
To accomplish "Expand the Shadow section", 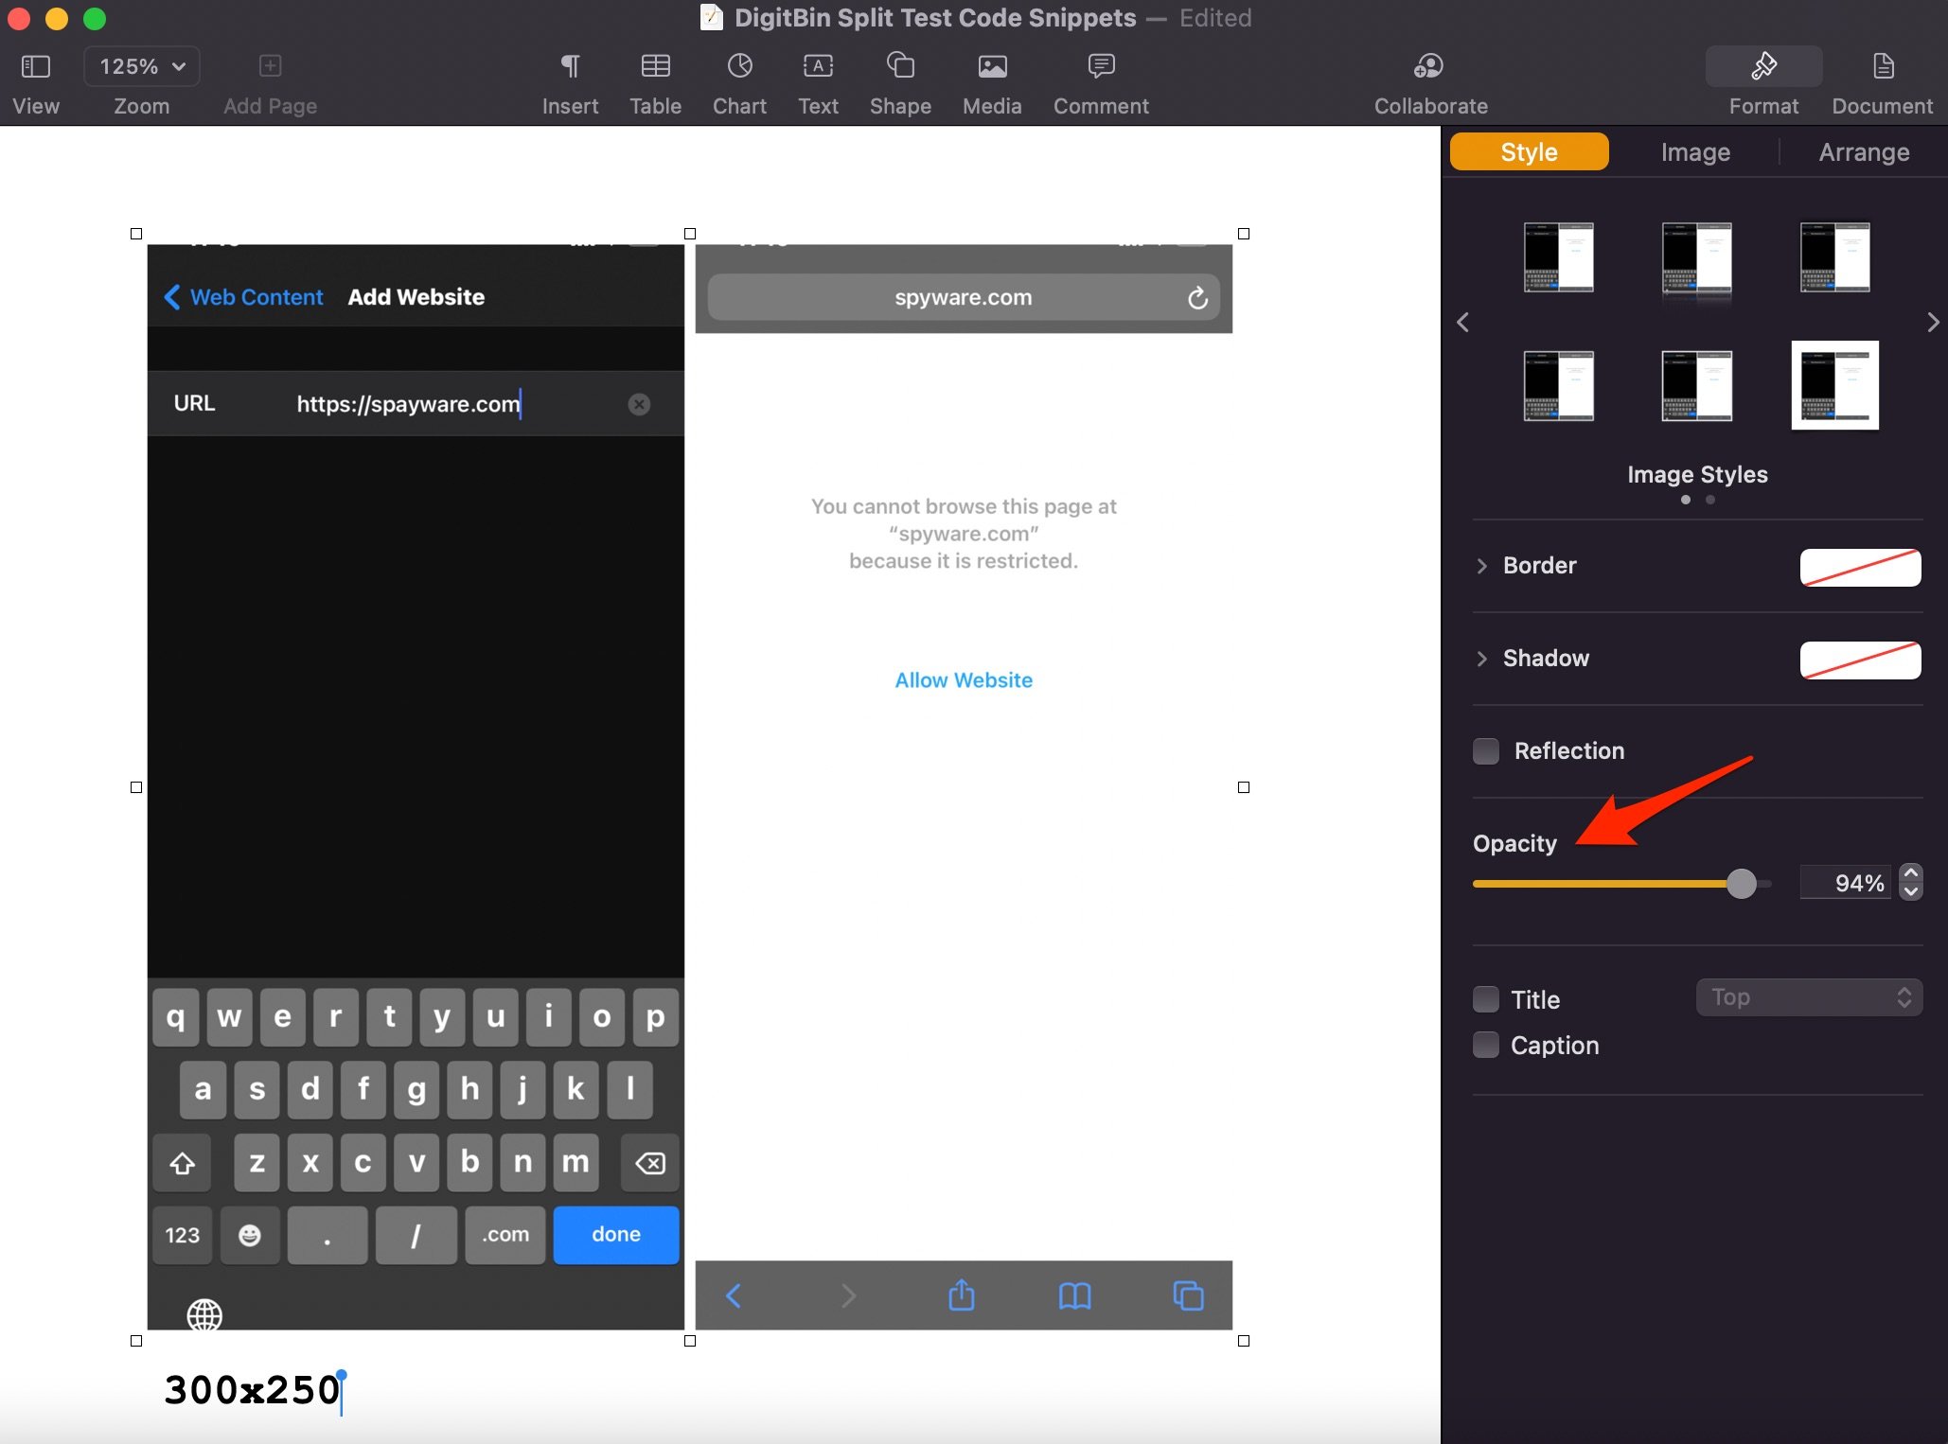I will pyautogui.click(x=1482, y=659).
